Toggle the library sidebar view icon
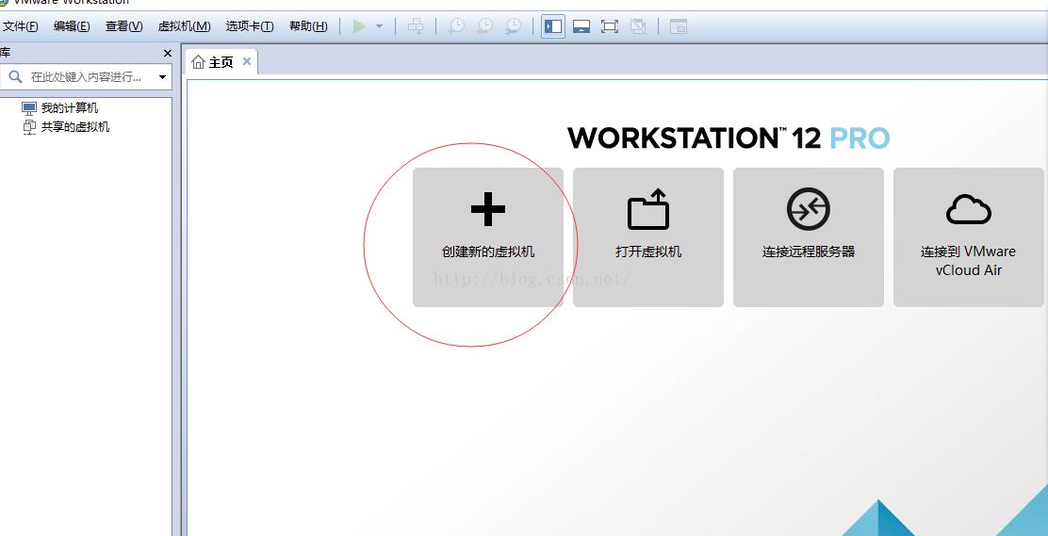The width and height of the screenshot is (1048, 536). 553,26
